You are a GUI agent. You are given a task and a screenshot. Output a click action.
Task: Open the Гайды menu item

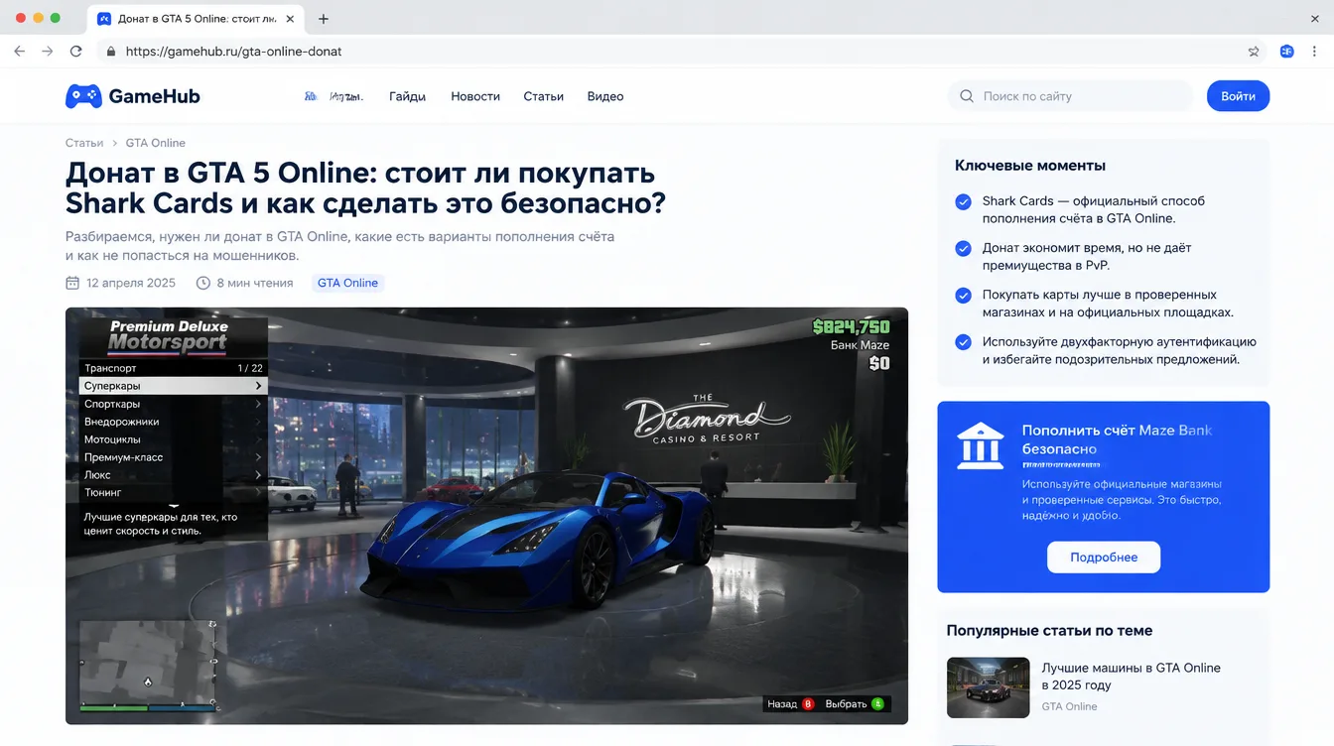pyautogui.click(x=407, y=96)
